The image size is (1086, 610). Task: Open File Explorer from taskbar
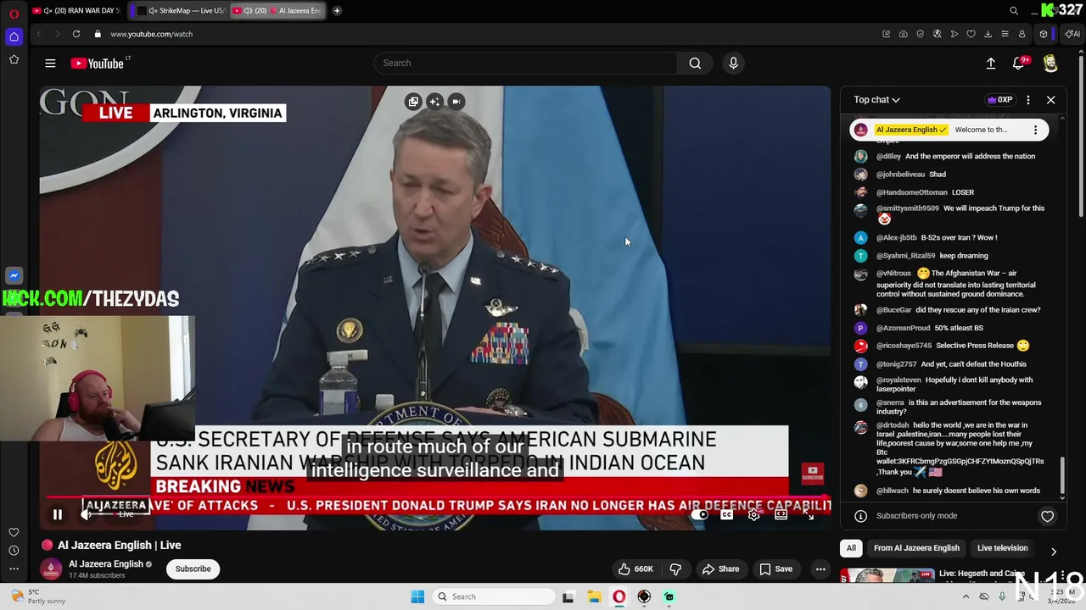pos(594,596)
